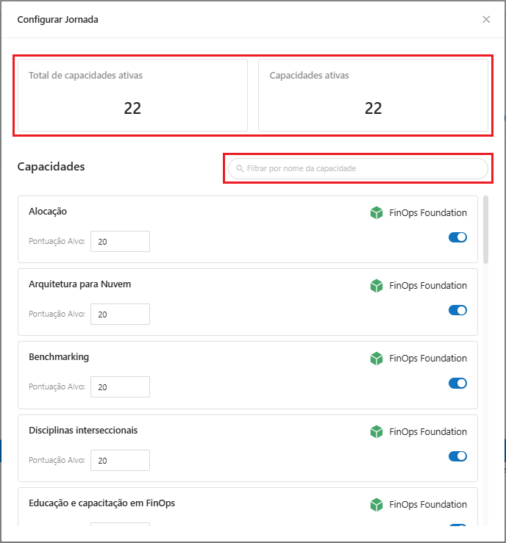506x543 pixels.
Task: Turn off the Arquitetura para Nuvem switch
Action: click(x=457, y=310)
